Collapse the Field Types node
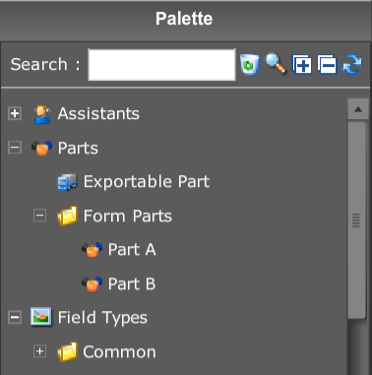 15,318
